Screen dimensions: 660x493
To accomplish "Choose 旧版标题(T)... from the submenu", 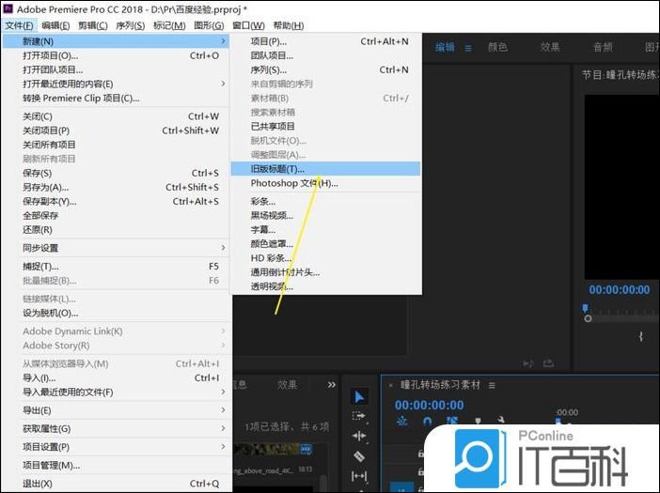I will pyautogui.click(x=277, y=169).
